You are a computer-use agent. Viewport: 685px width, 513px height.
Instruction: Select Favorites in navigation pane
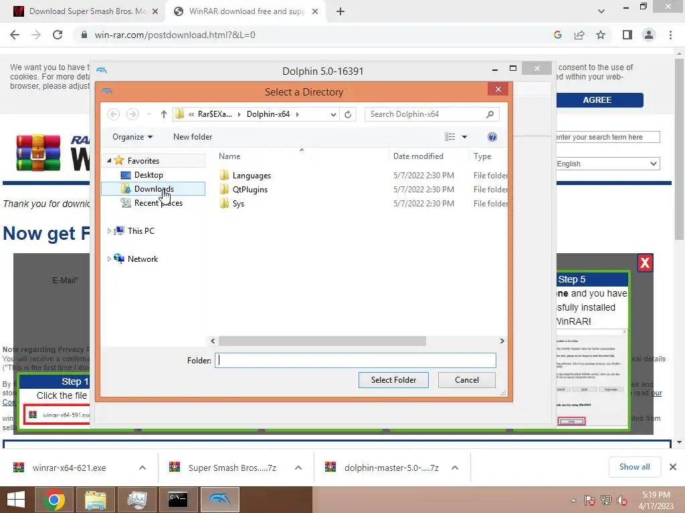[143, 160]
